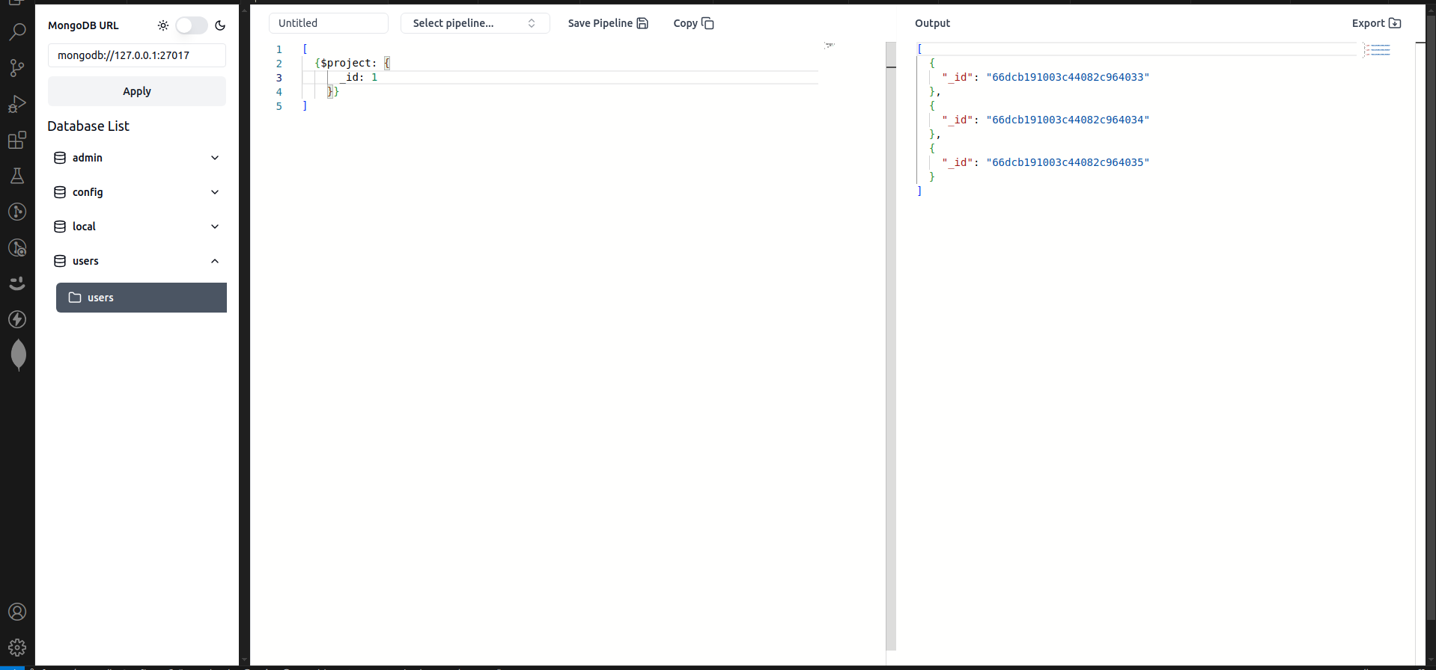The image size is (1436, 670).
Task: Expand the admin database chevron
Action: pyautogui.click(x=215, y=158)
